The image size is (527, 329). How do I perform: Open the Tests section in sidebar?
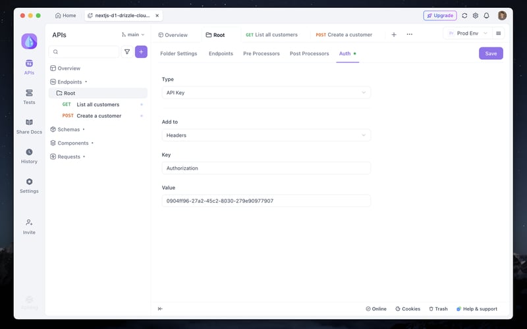[x=29, y=97]
